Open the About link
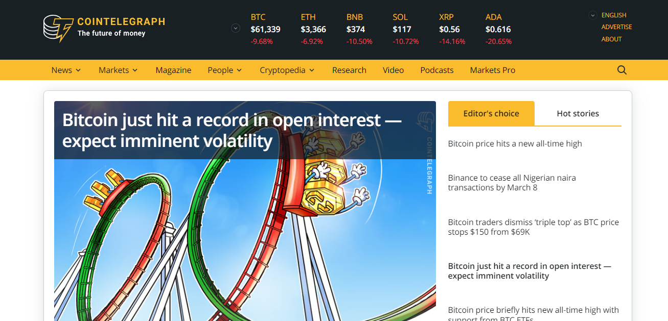The image size is (668, 321). (x=611, y=39)
